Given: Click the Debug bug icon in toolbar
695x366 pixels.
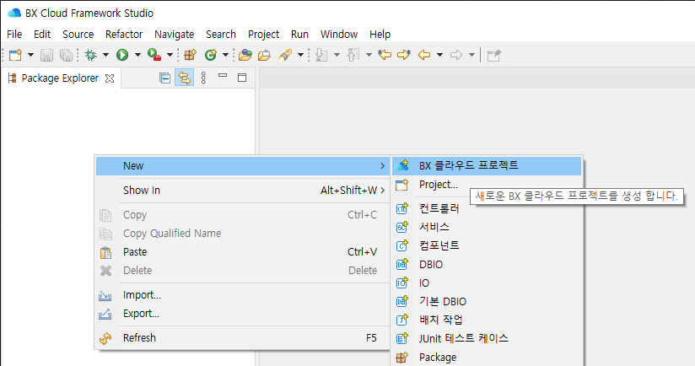Looking at the screenshot, I should [90, 55].
